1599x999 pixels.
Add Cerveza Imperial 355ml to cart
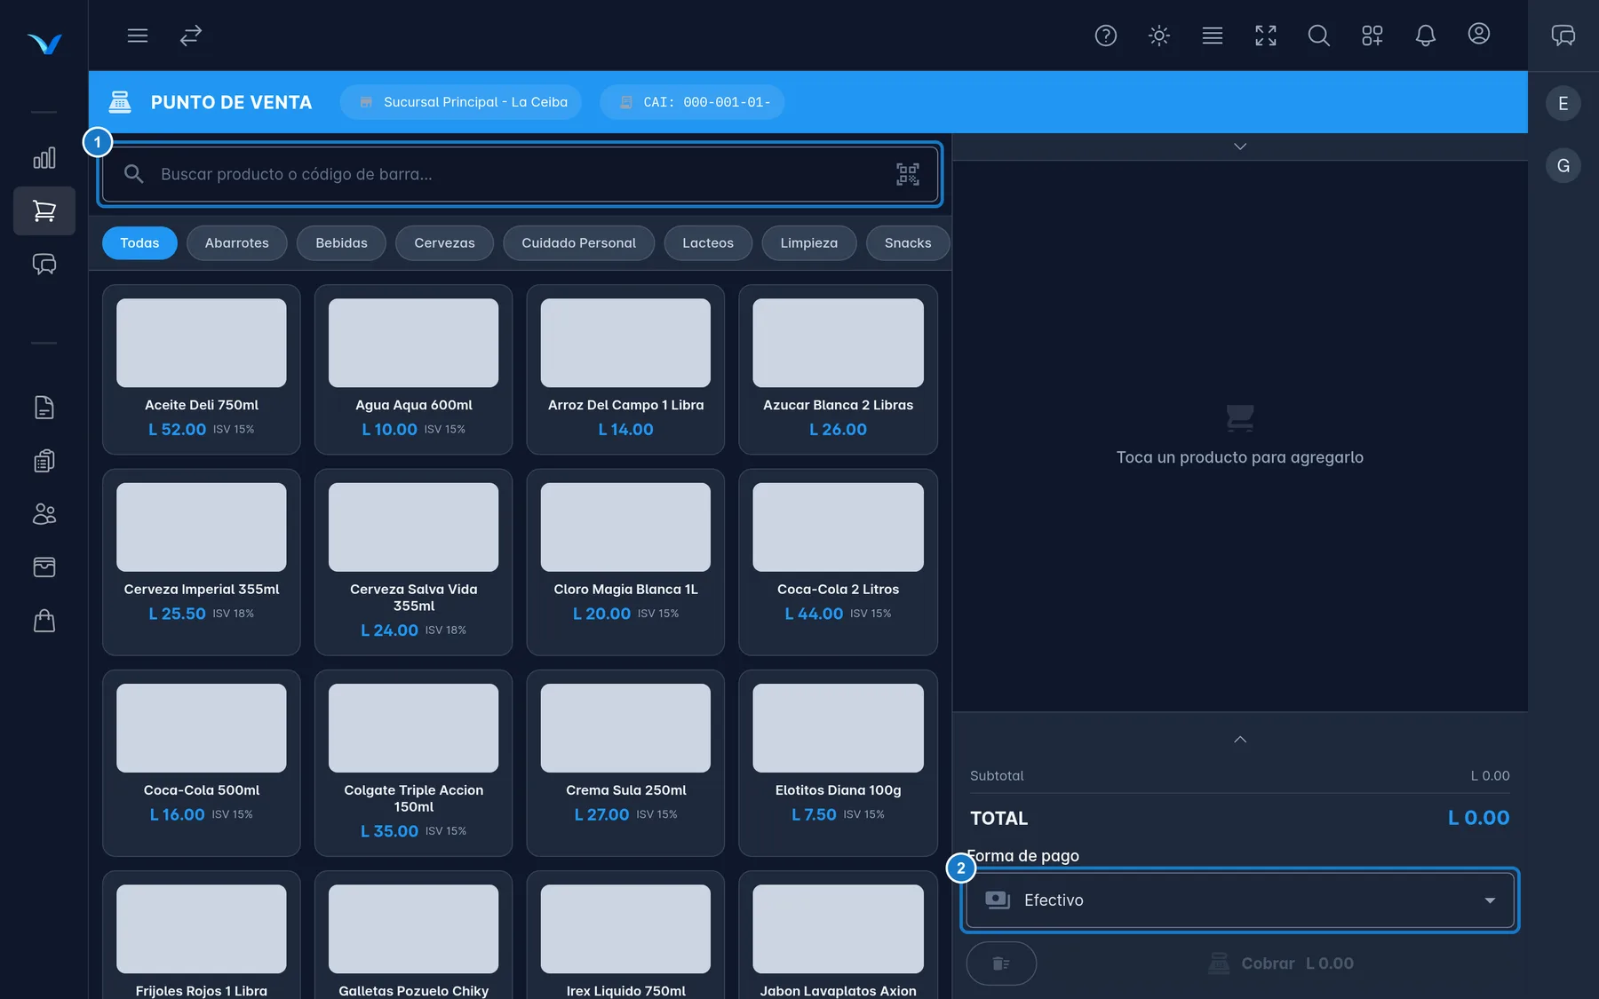(x=202, y=562)
